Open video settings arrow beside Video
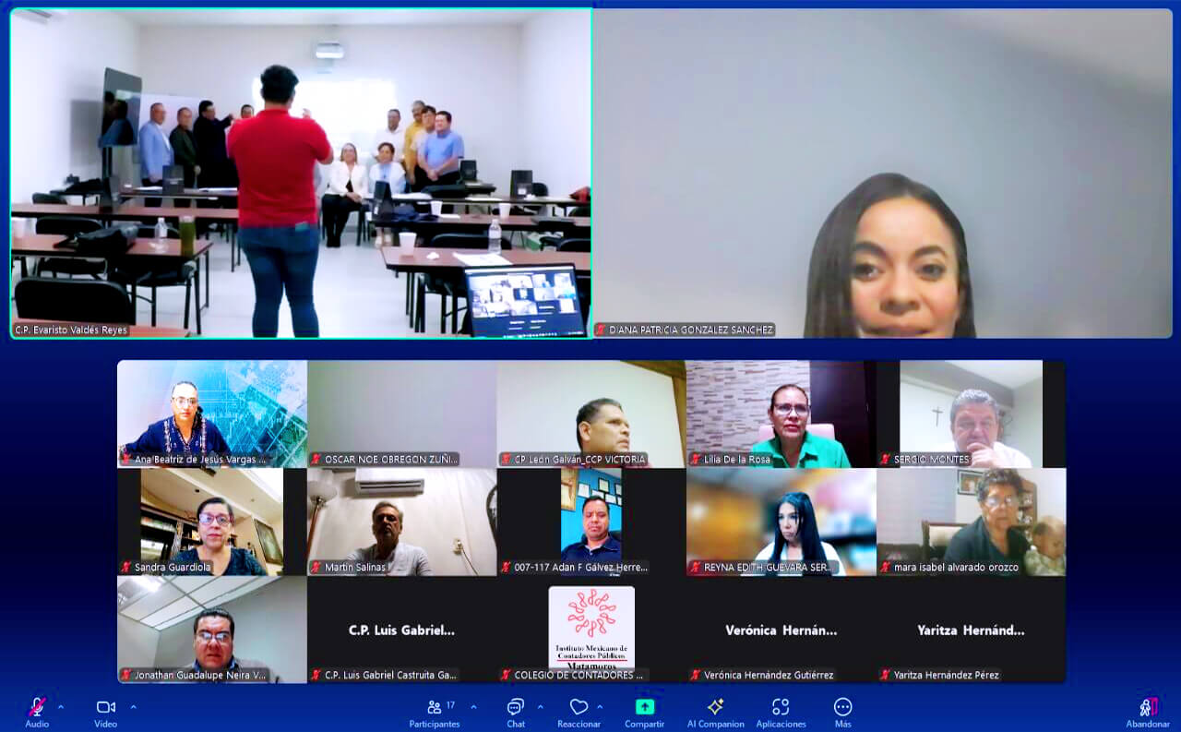This screenshot has width=1181, height=732. (x=133, y=707)
